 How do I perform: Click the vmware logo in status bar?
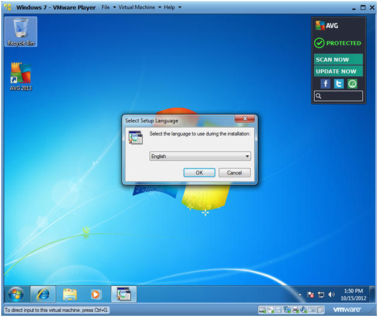click(x=347, y=310)
